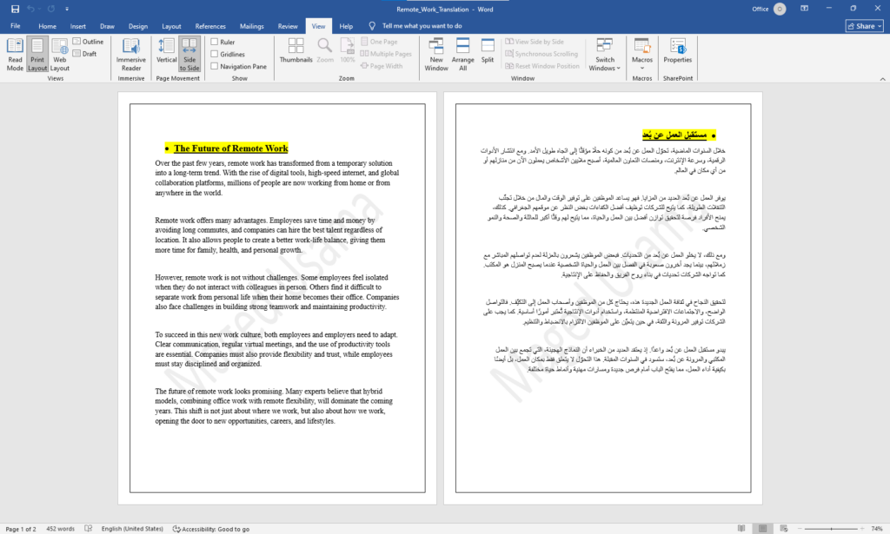Viewport: 890px width, 534px height.
Task: Click Tell me what you want to do
Action: pyautogui.click(x=422, y=26)
